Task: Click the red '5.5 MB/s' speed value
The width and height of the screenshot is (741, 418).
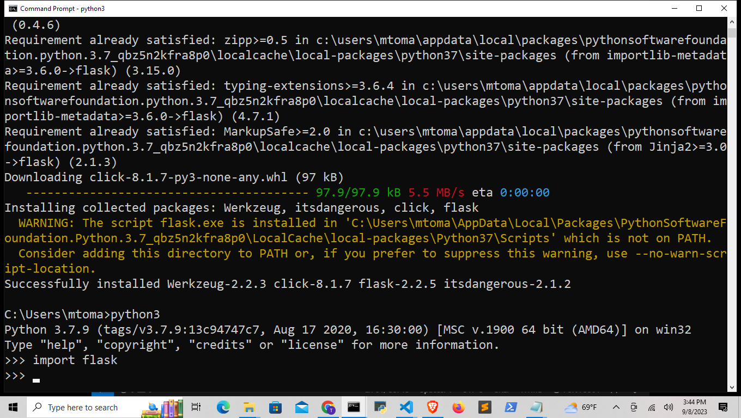Action: point(436,192)
